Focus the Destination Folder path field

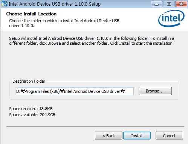tap(74, 91)
